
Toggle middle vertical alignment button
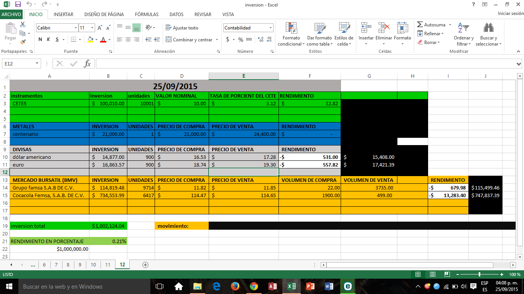pyautogui.click(x=128, y=28)
